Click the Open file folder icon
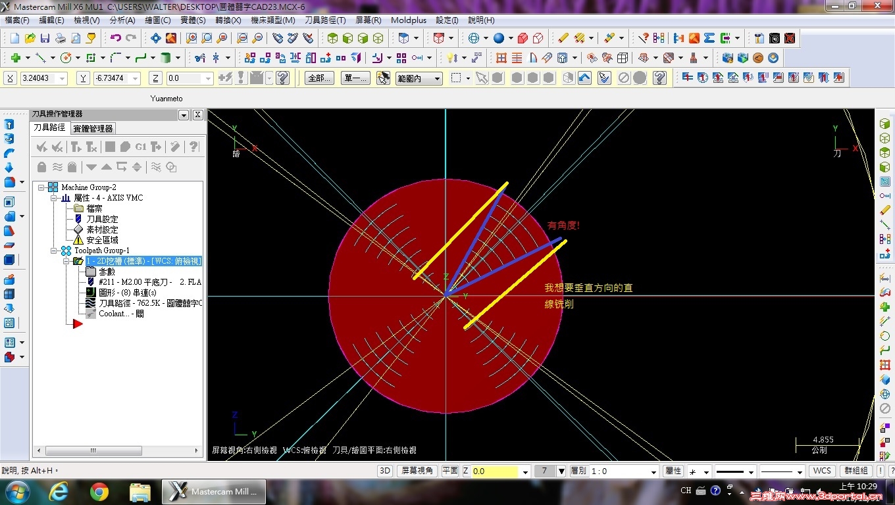 click(30, 38)
